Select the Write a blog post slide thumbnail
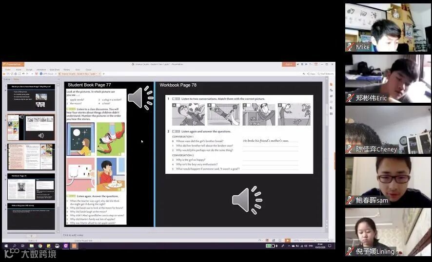 tap(31, 217)
